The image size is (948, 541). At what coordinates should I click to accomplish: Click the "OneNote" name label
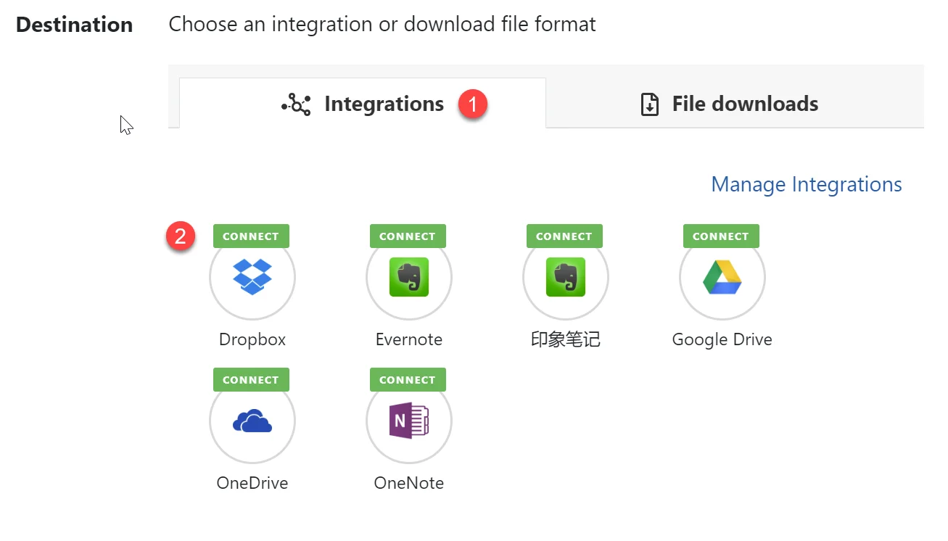point(409,483)
